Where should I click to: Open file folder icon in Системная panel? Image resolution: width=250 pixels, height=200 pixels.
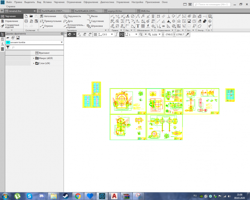(31, 16)
